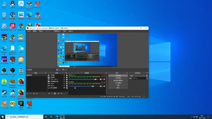Image resolution: width=212 pixels, height=119 pixels.
Task: Open the 编辑(E) menu
Action: (35, 31)
